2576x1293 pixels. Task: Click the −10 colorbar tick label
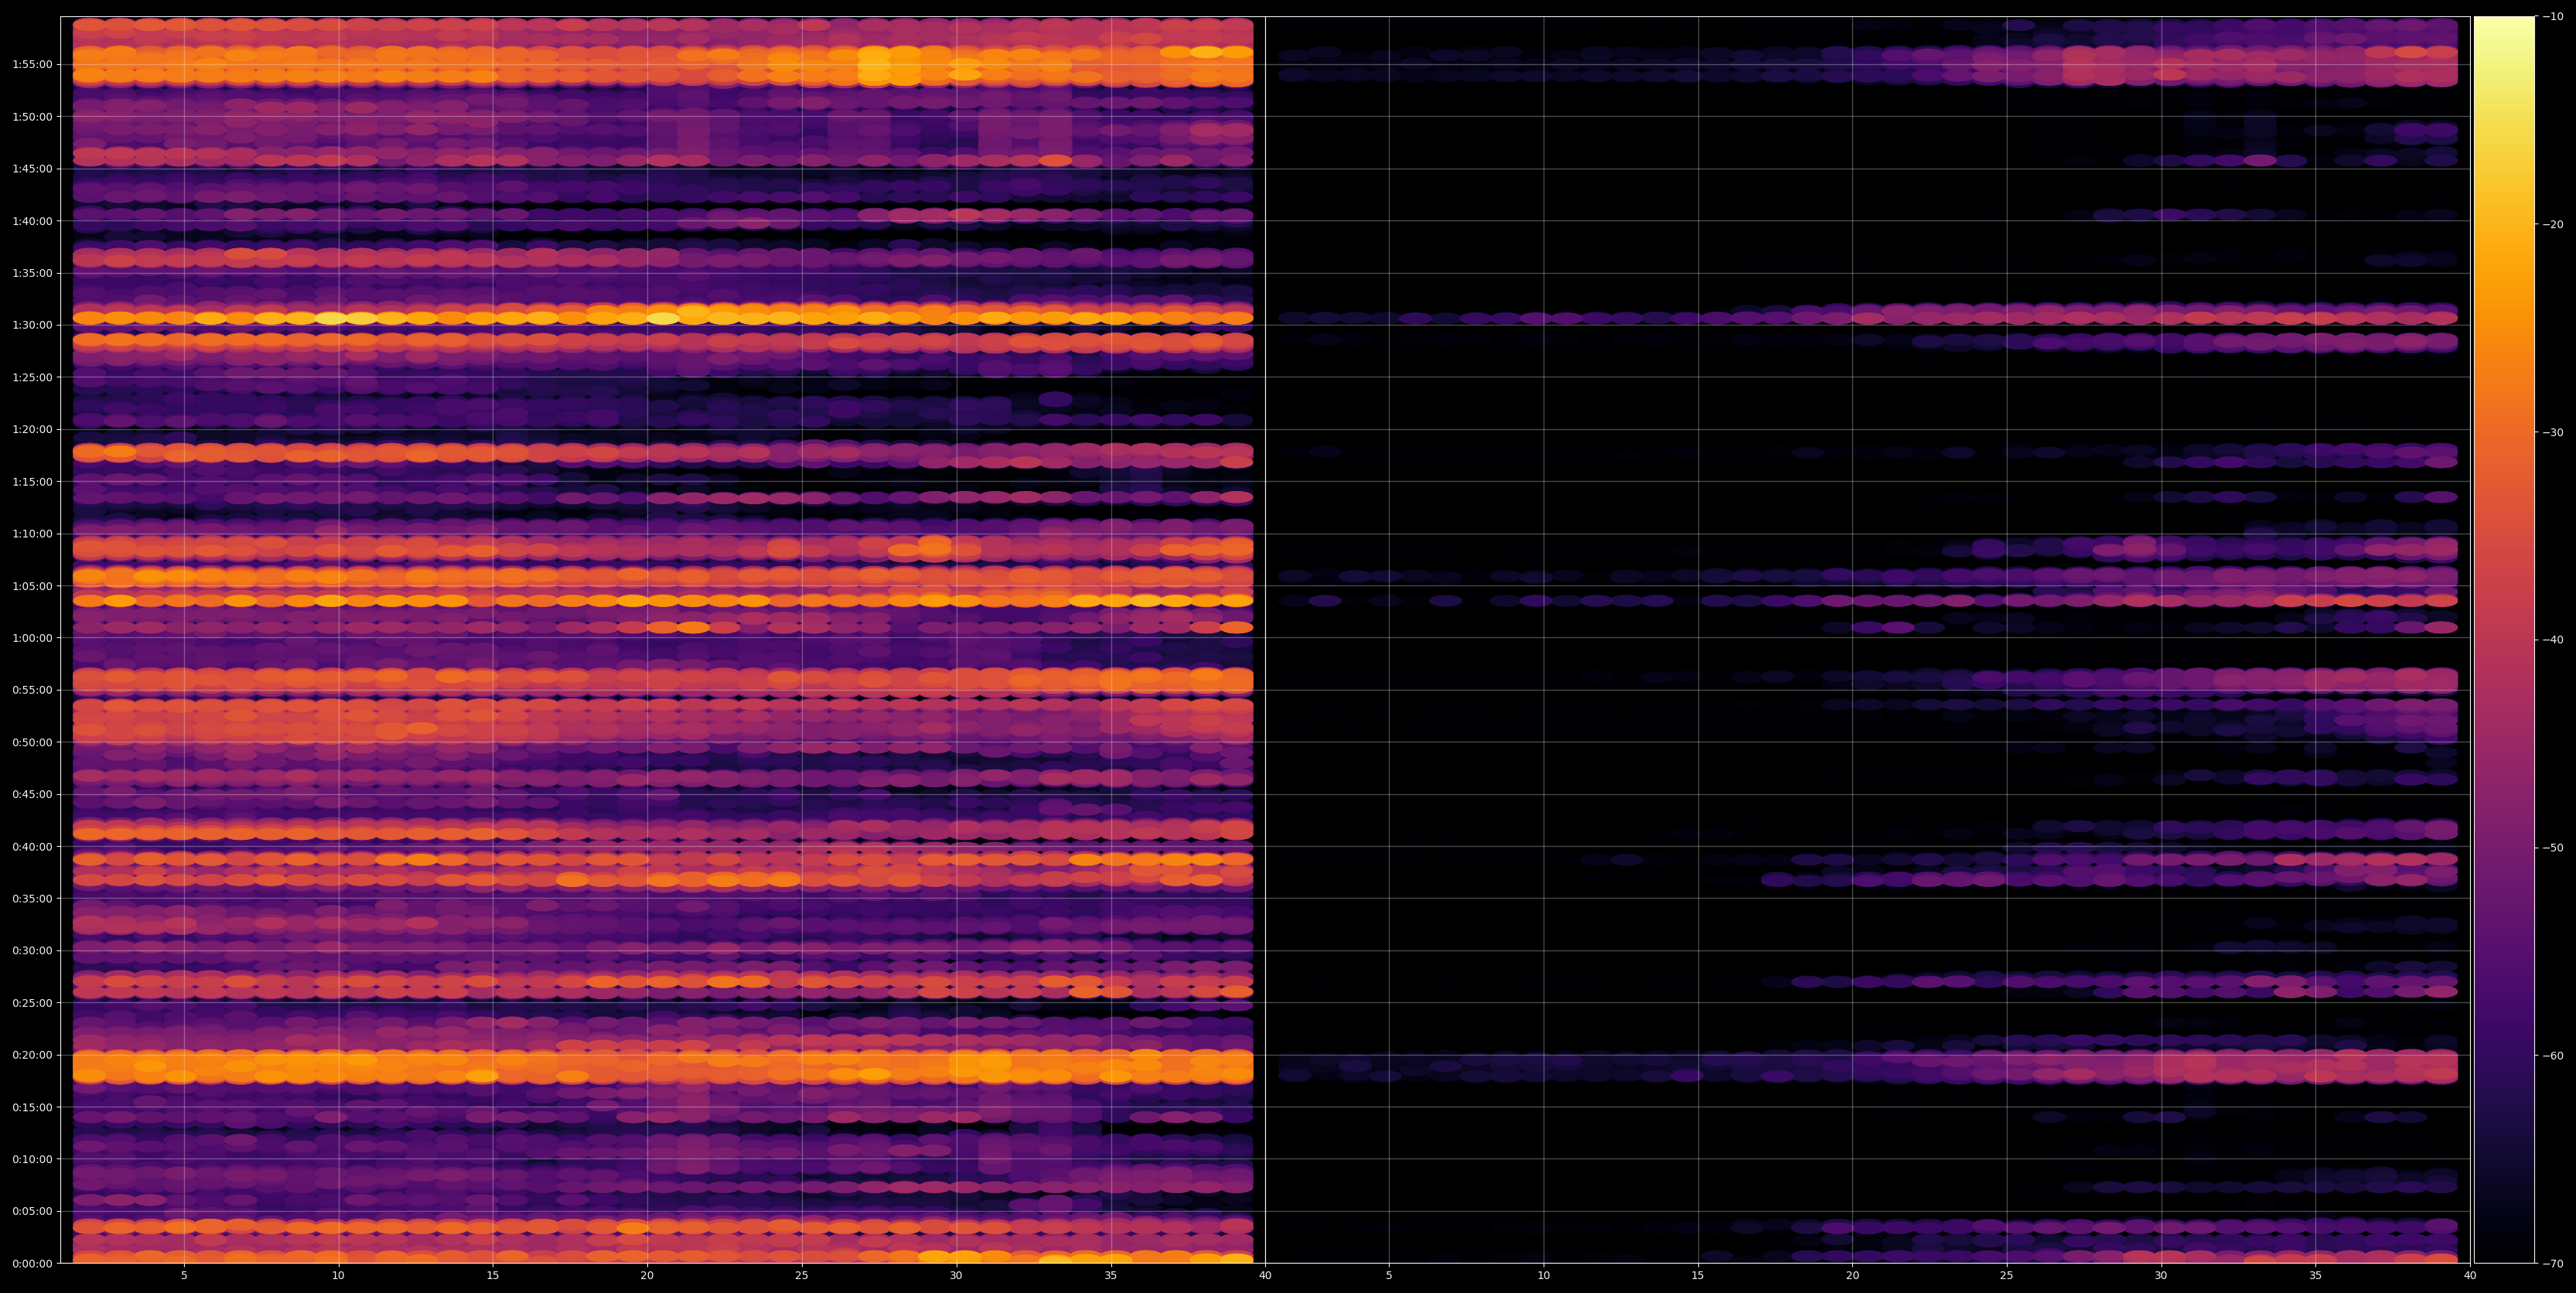tap(2553, 16)
